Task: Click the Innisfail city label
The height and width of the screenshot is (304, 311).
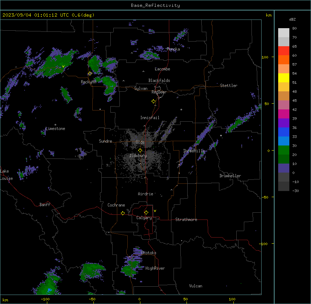Action: [x=150, y=118]
